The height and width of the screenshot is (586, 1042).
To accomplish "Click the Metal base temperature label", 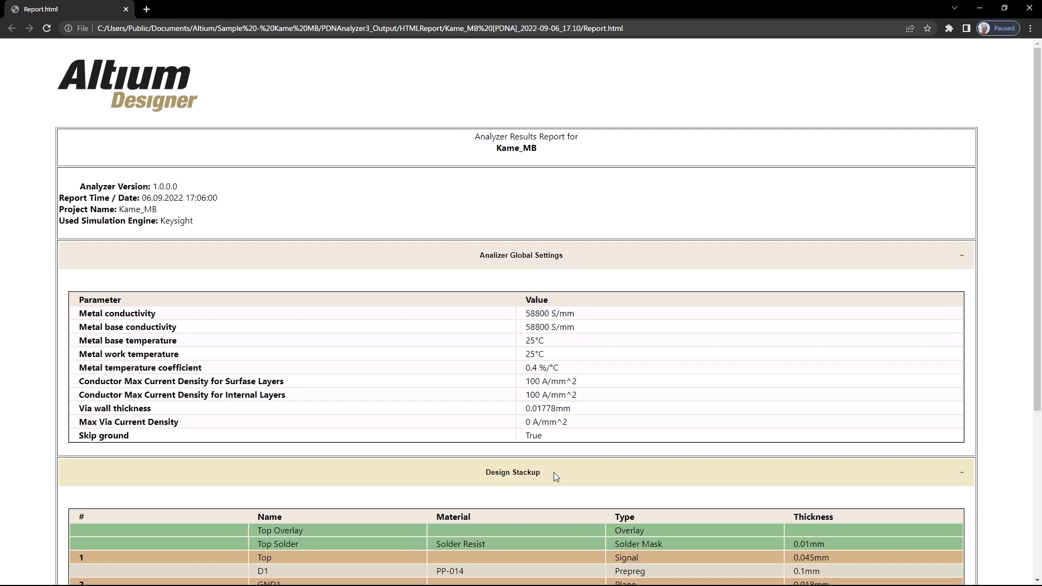I will 128,340.
